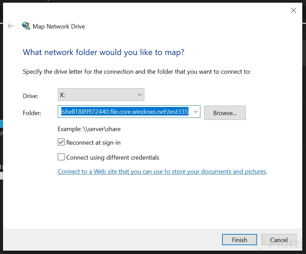Close the Map Network Drive window

tap(293, 10)
